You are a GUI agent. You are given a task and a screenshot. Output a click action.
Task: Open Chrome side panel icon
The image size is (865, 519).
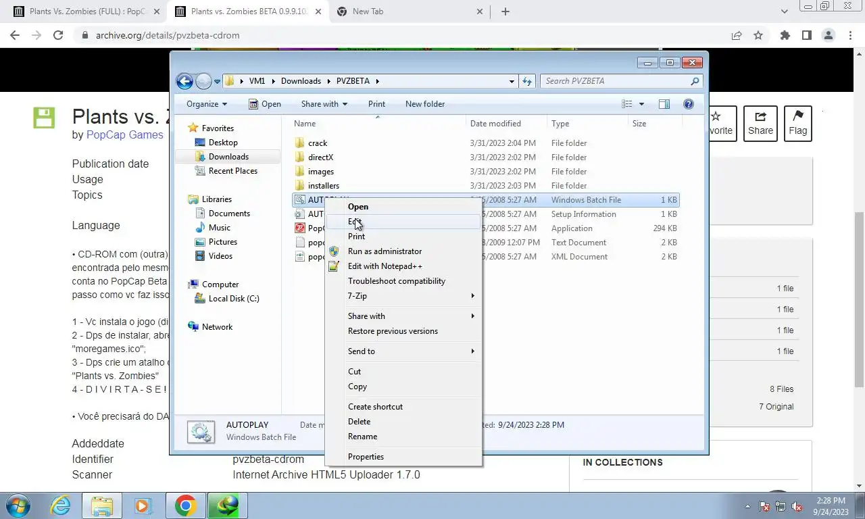pyautogui.click(x=806, y=35)
